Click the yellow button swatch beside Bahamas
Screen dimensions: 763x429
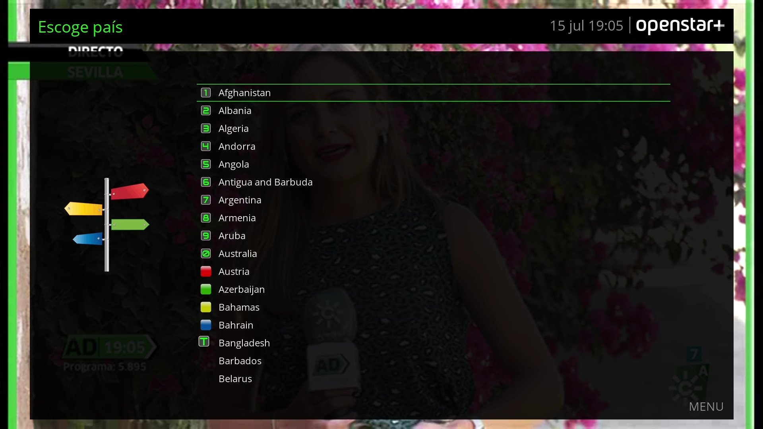(205, 307)
